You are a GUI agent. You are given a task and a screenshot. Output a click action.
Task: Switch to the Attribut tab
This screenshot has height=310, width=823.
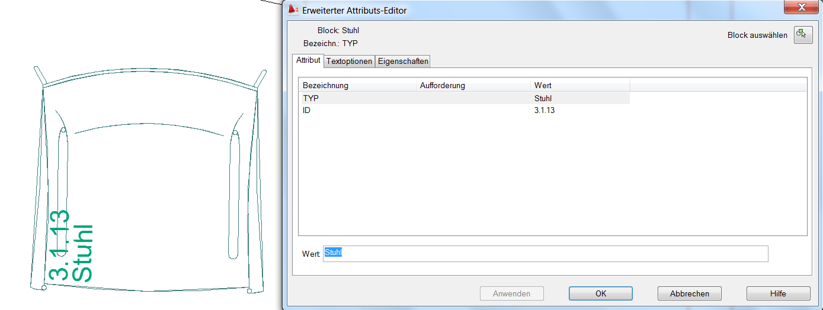[308, 60]
